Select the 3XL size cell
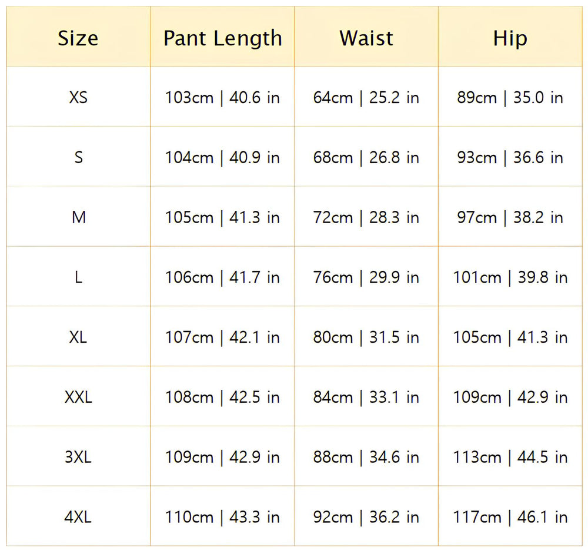 [x=78, y=457]
